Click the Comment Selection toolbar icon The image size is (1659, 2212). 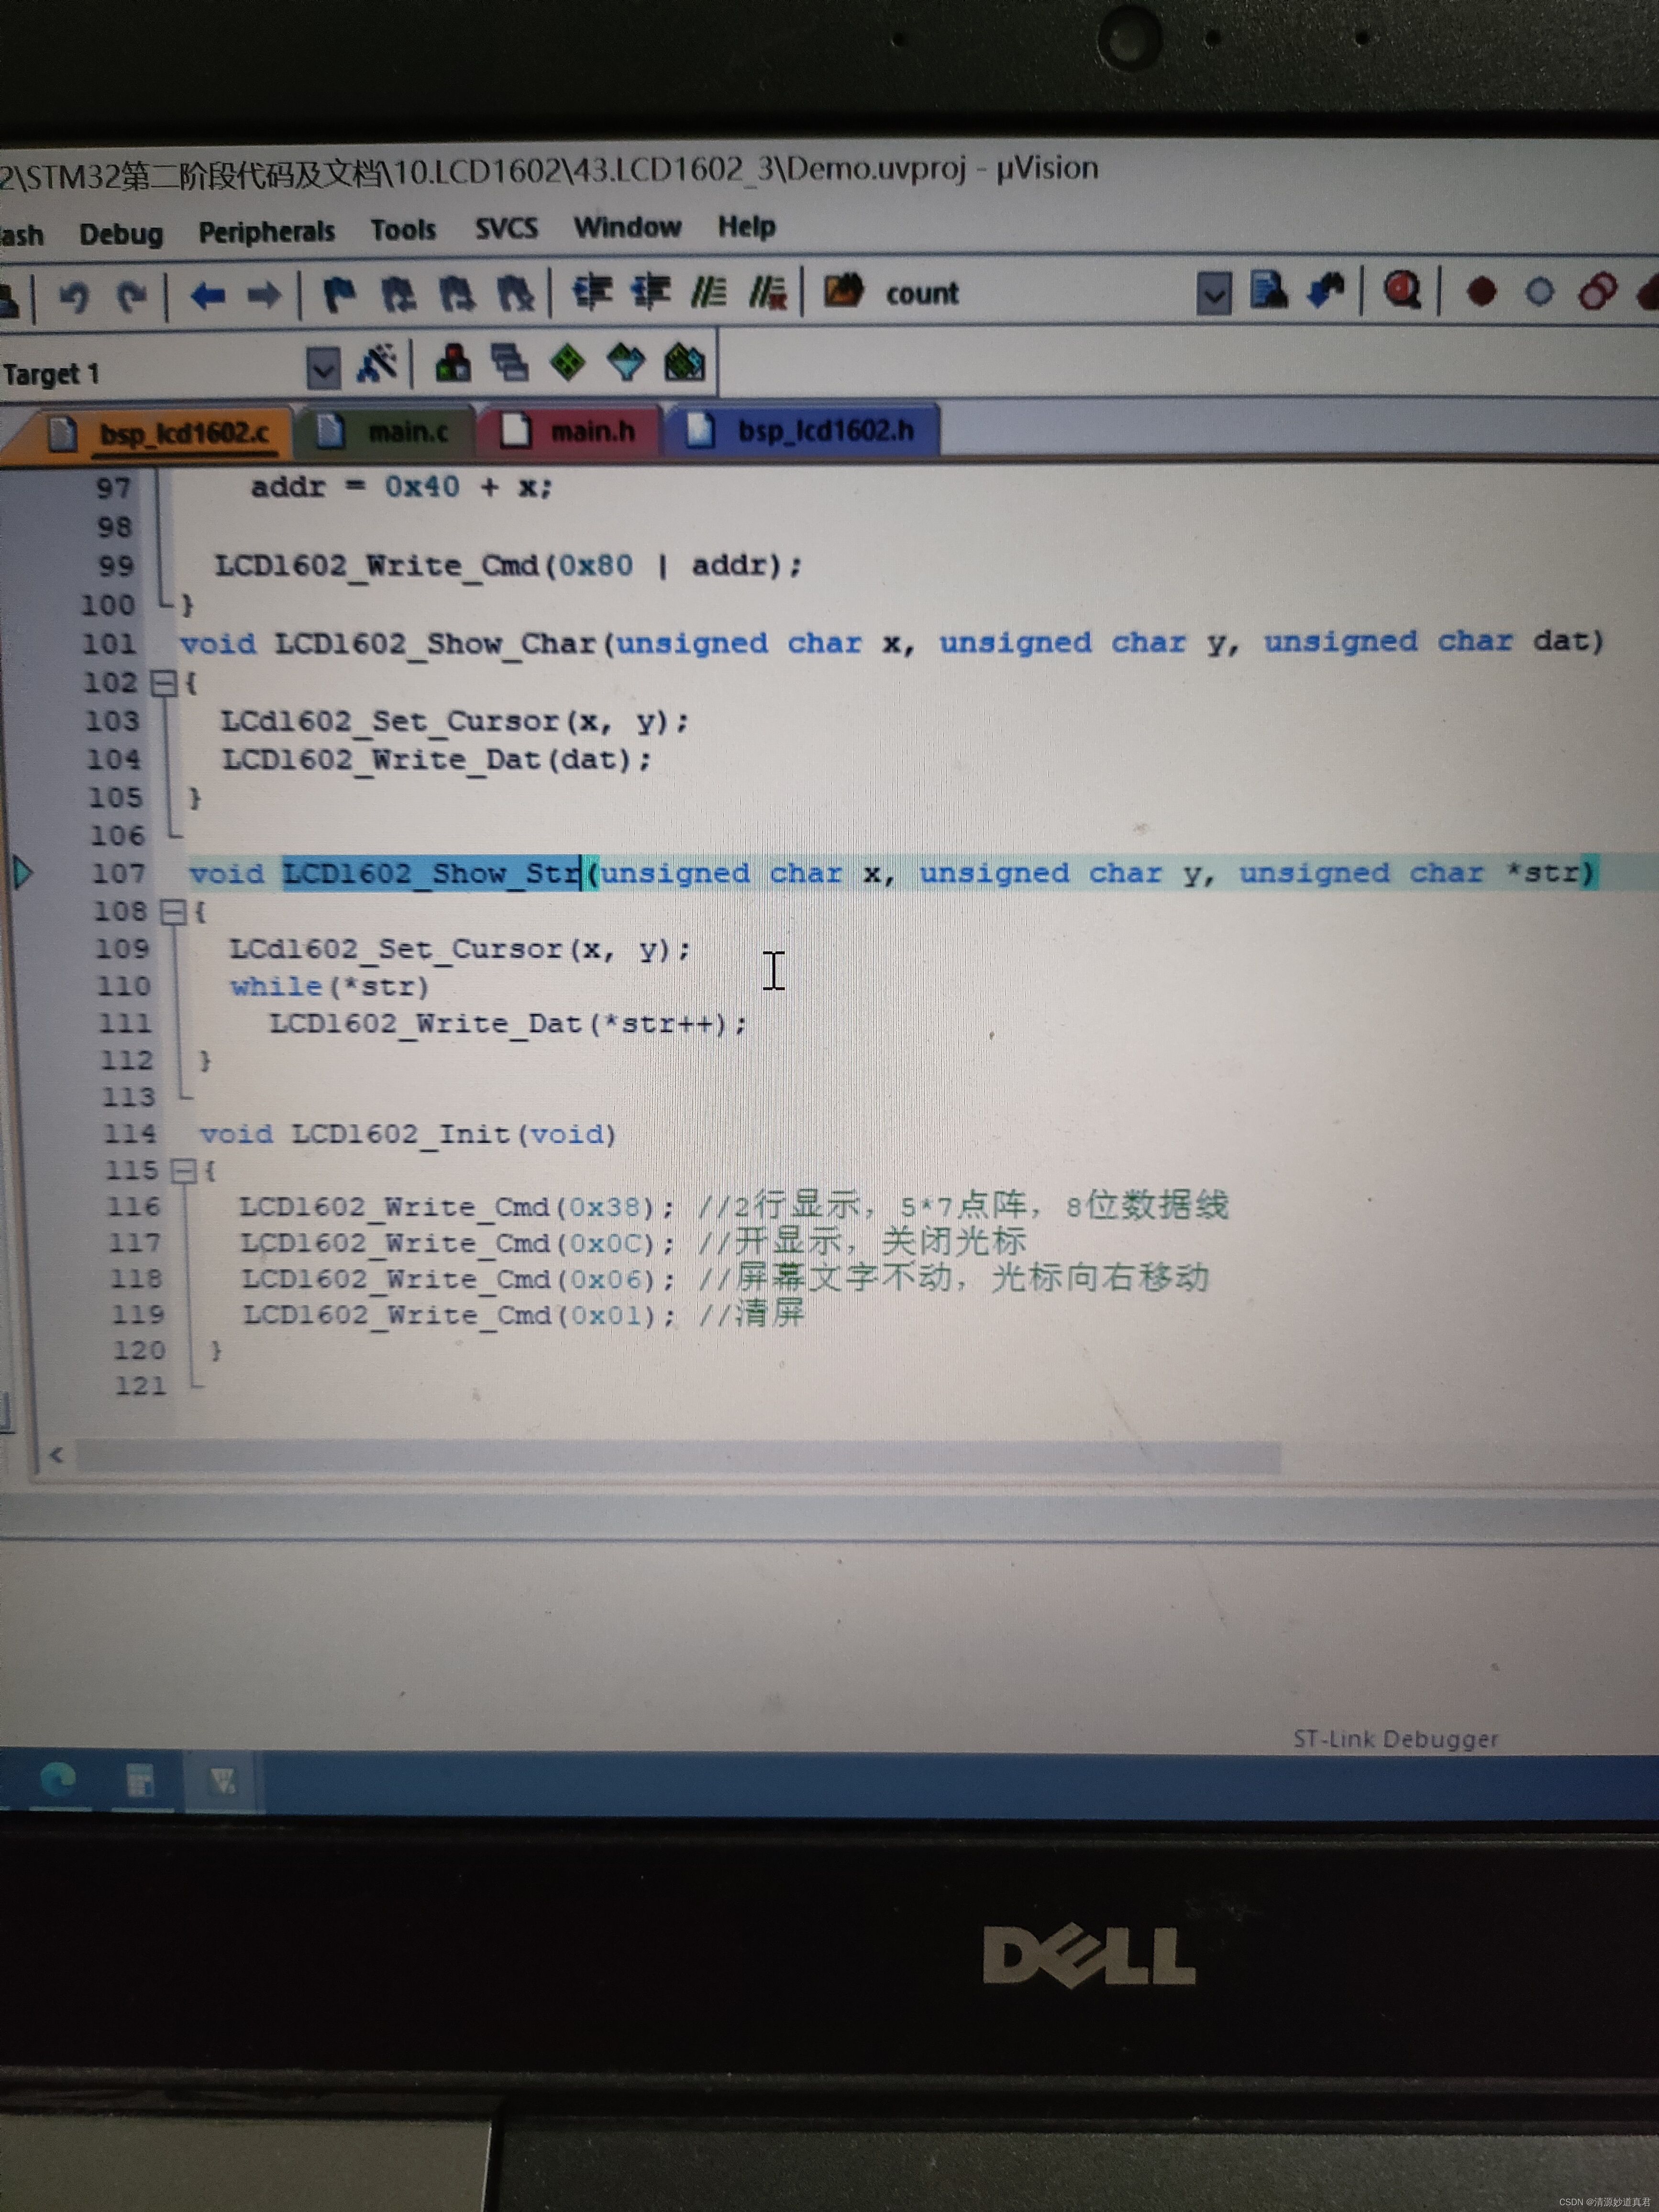point(709,292)
